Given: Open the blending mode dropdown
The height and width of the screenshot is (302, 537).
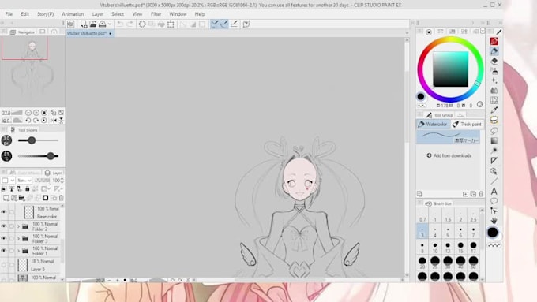Looking at the screenshot, I should coord(24,181).
